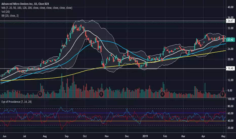Open the MA indicator legend settings
Screen dimensions: 236x139
[37, 8]
